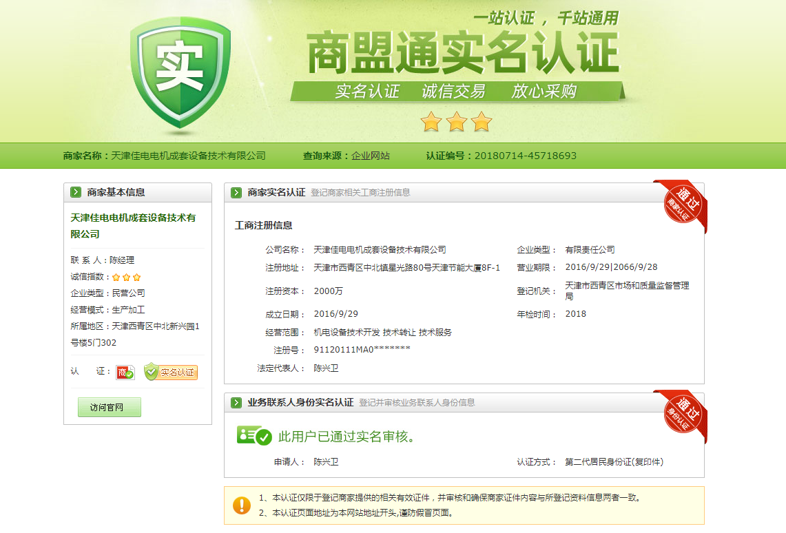Expand the 商家基本信息 panel arrow
Viewport: 786px width, 533px height.
(x=76, y=193)
